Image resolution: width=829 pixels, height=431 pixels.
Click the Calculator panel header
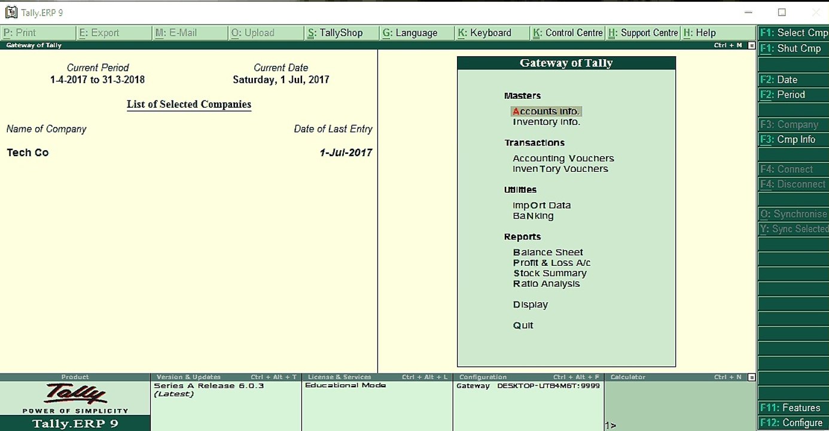click(x=675, y=377)
